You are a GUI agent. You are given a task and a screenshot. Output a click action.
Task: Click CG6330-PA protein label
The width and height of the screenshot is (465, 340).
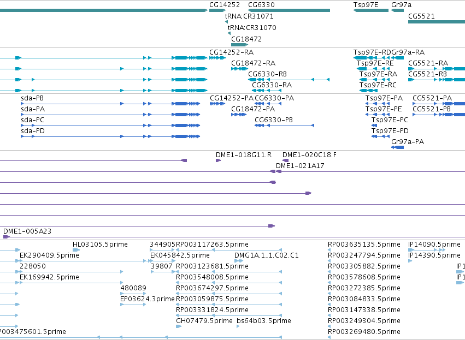(274, 98)
